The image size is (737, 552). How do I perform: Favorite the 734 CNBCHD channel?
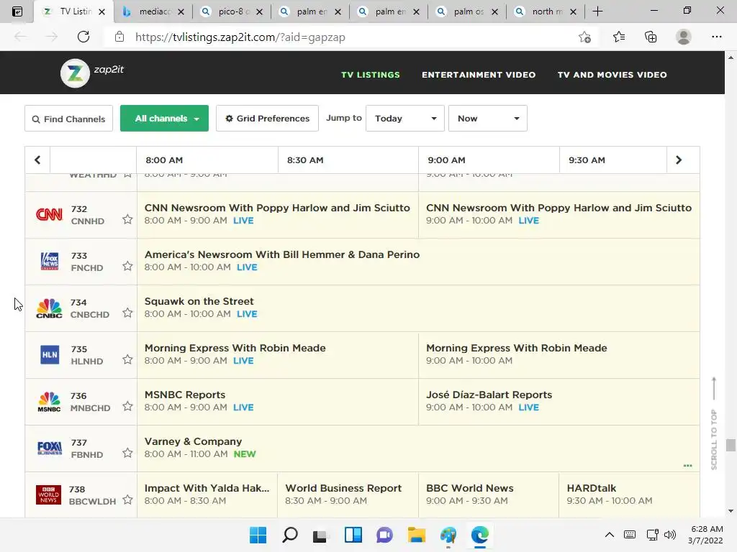tap(127, 313)
